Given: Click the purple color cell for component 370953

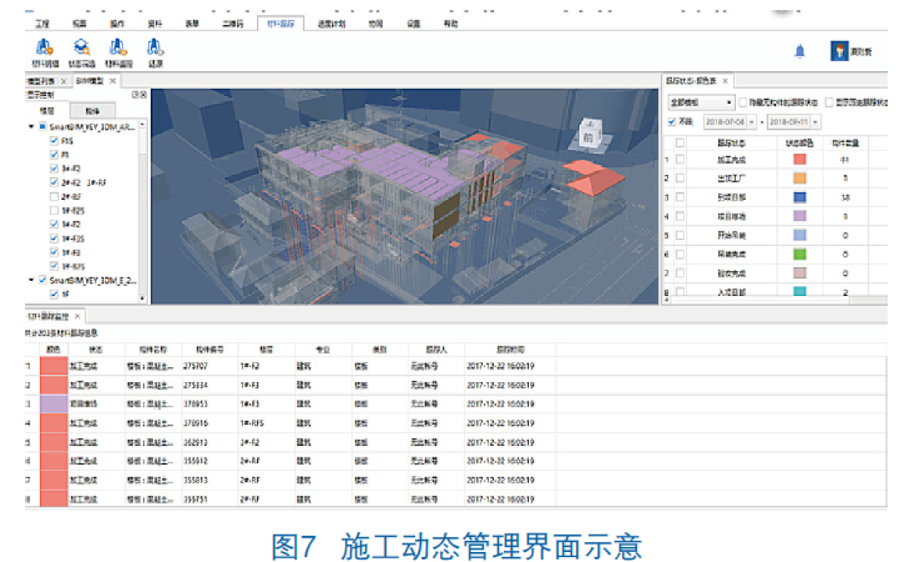Looking at the screenshot, I should click(x=54, y=404).
